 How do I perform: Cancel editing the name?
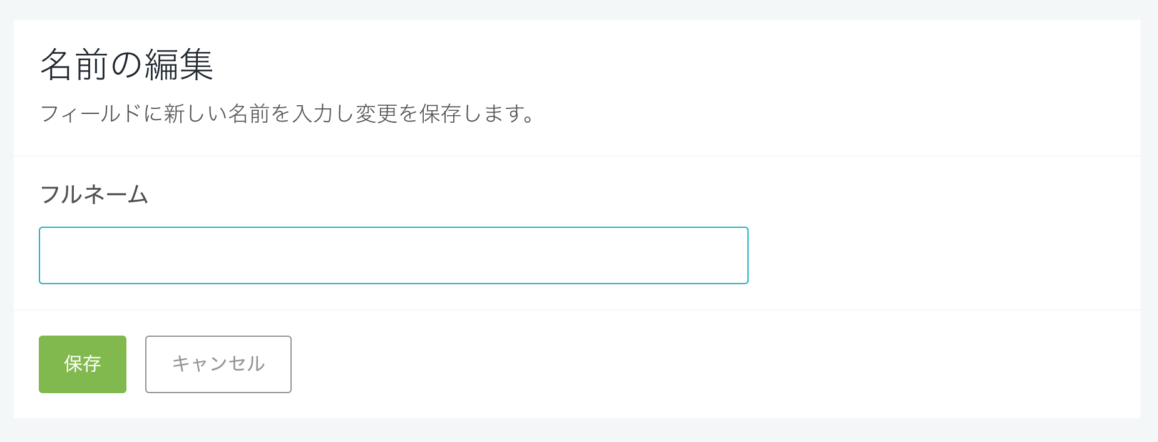coord(218,364)
